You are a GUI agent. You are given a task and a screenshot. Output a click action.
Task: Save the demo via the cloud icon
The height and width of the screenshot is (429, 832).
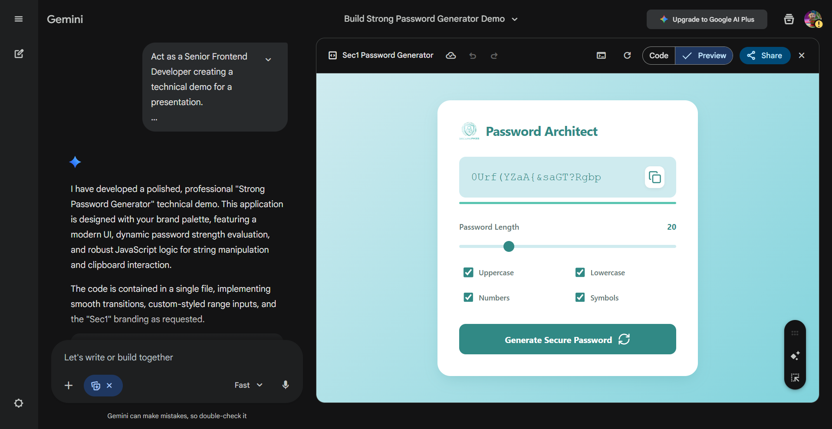click(451, 55)
